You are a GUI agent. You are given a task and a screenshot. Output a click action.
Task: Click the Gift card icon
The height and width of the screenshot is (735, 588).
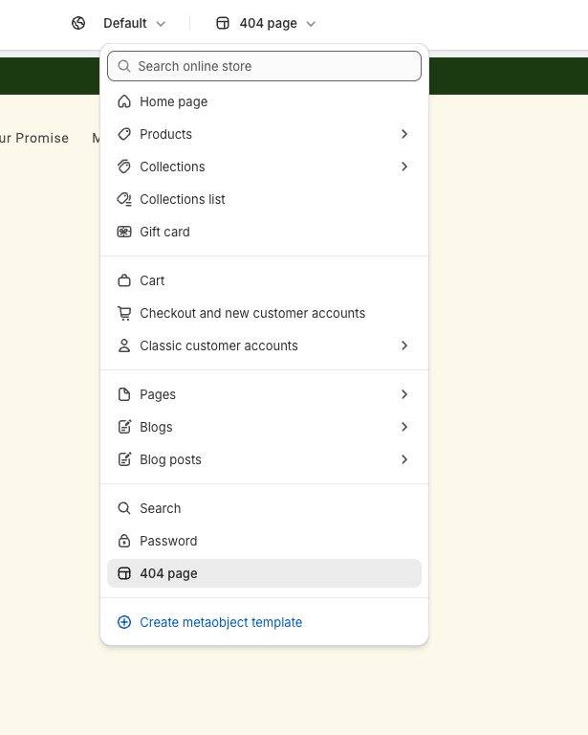pyautogui.click(x=124, y=232)
